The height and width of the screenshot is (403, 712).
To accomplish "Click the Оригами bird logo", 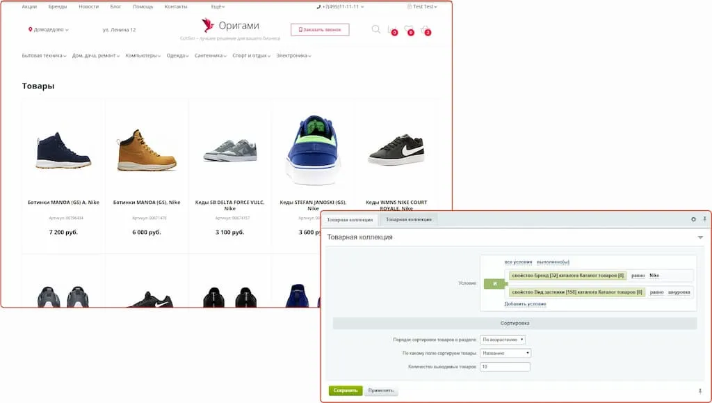I will coord(208,26).
